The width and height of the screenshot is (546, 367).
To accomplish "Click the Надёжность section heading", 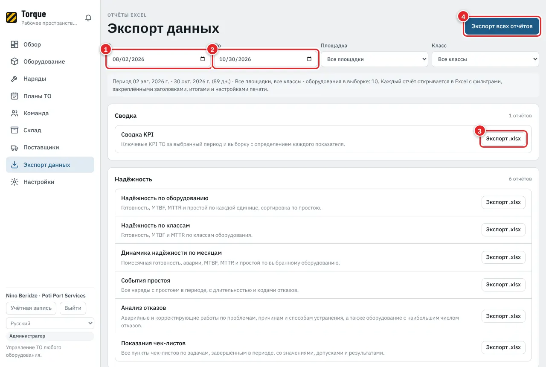I will pos(134,179).
